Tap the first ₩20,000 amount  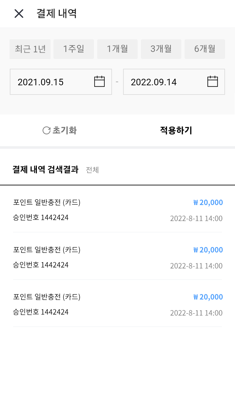click(x=208, y=203)
